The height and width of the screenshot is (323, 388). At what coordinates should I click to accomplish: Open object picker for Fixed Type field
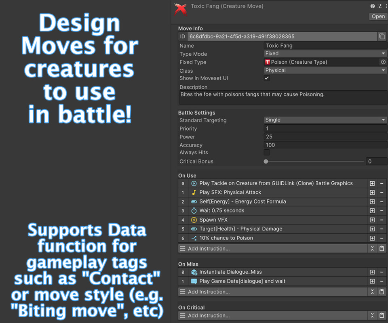pos(383,62)
